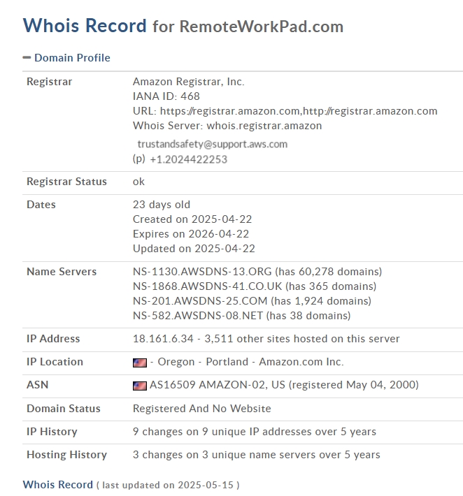Click the Name Servers row label
The image size is (463, 496).
coord(62,272)
